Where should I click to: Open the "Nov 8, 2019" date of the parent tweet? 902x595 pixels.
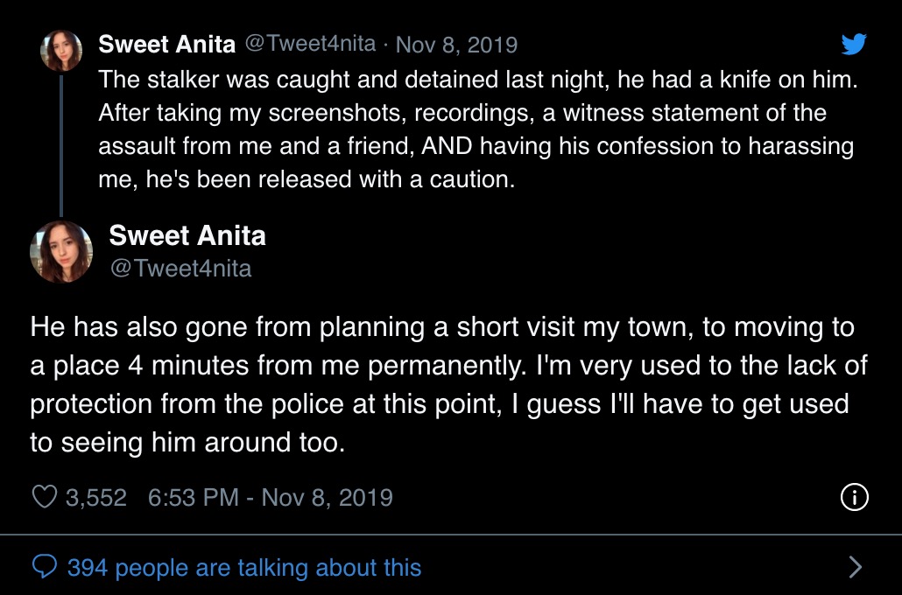[x=457, y=45]
